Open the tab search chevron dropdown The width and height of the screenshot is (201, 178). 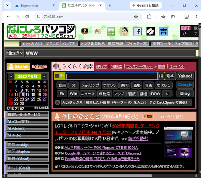(x=8, y=5)
